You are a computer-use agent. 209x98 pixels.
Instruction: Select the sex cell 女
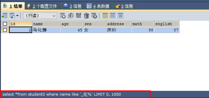pos(95,30)
